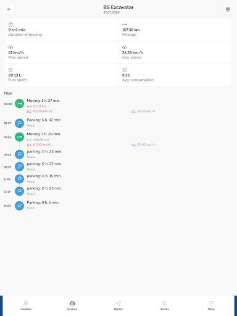Click the BS Excavatar title
This screenshot has width=237, height=316.
pos(118,7)
